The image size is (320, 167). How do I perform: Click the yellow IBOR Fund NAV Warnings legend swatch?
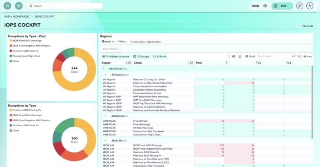click(x=10, y=40)
